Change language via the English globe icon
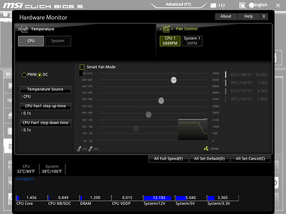286x214 pixels. tap(251, 5)
